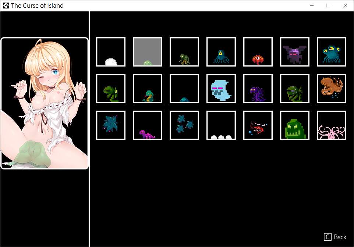
Task: Pick the single teal leaf plant tile
Action: coord(111,125)
